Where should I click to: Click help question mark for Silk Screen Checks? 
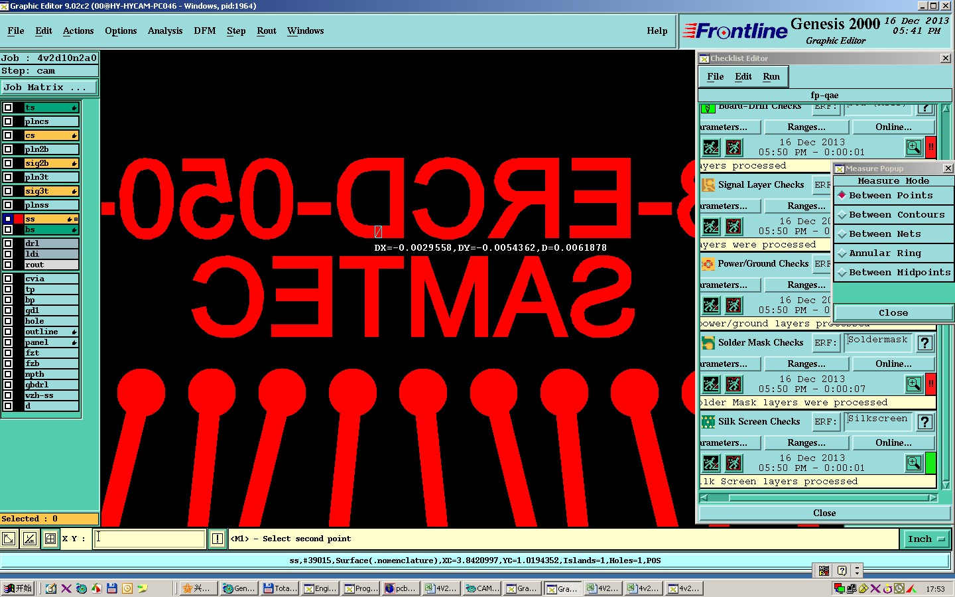[x=925, y=422]
